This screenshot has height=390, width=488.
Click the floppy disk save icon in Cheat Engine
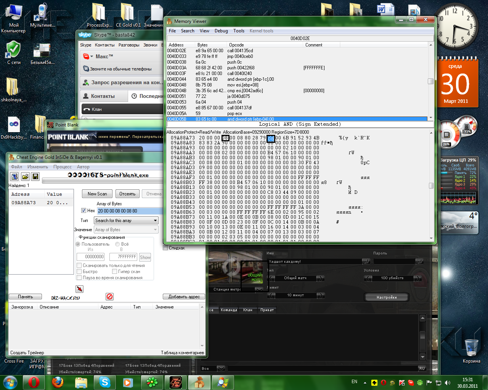[x=35, y=176]
